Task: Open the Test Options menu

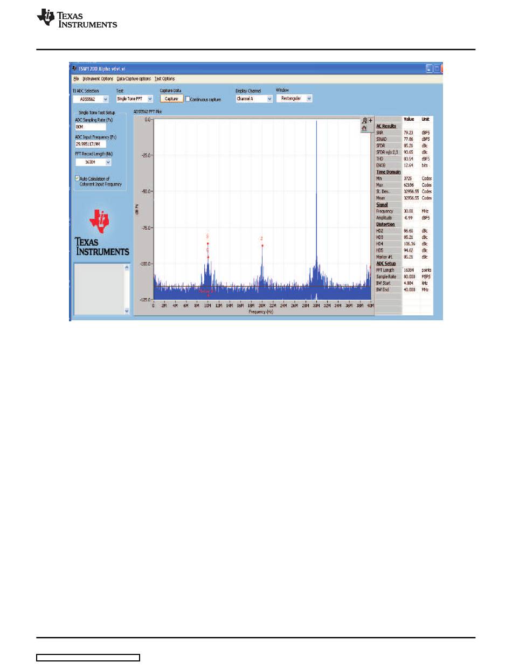Action: click(164, 79)
